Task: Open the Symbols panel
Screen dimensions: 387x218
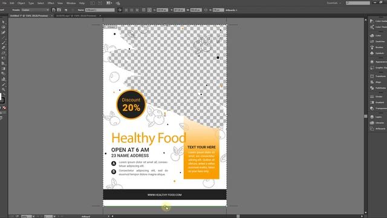Action: point(377,53)
